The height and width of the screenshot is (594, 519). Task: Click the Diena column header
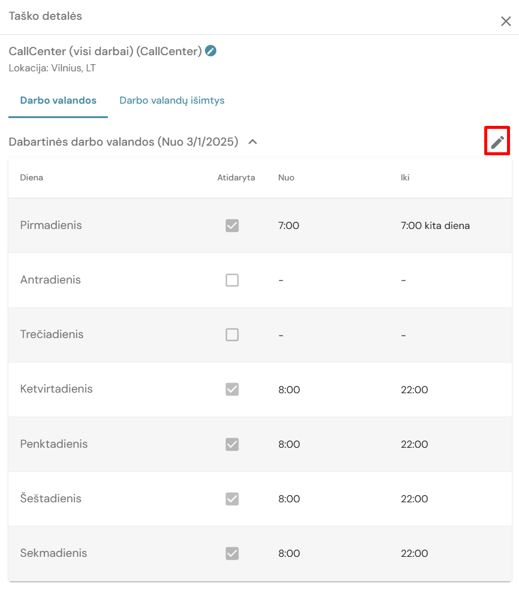coord(31,177)
